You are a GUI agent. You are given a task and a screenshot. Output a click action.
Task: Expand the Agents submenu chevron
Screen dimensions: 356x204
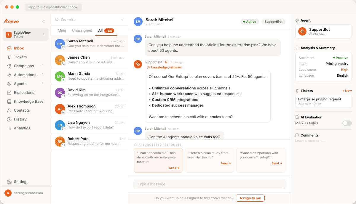(43, 83)
